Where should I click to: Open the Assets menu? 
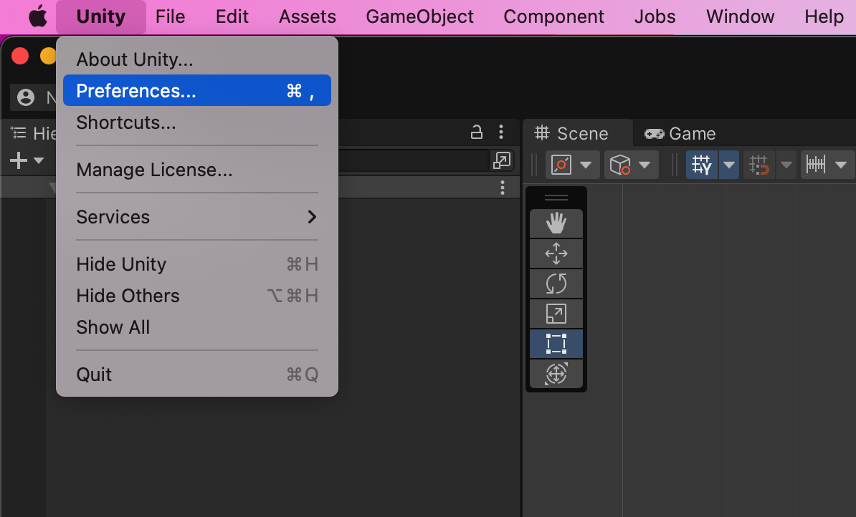tap(308, 17)
